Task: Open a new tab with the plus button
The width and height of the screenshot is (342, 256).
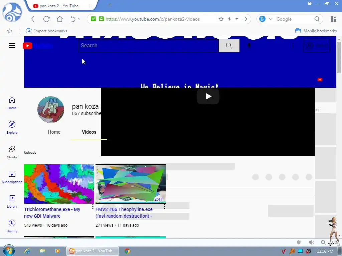Action: (110, 5)
